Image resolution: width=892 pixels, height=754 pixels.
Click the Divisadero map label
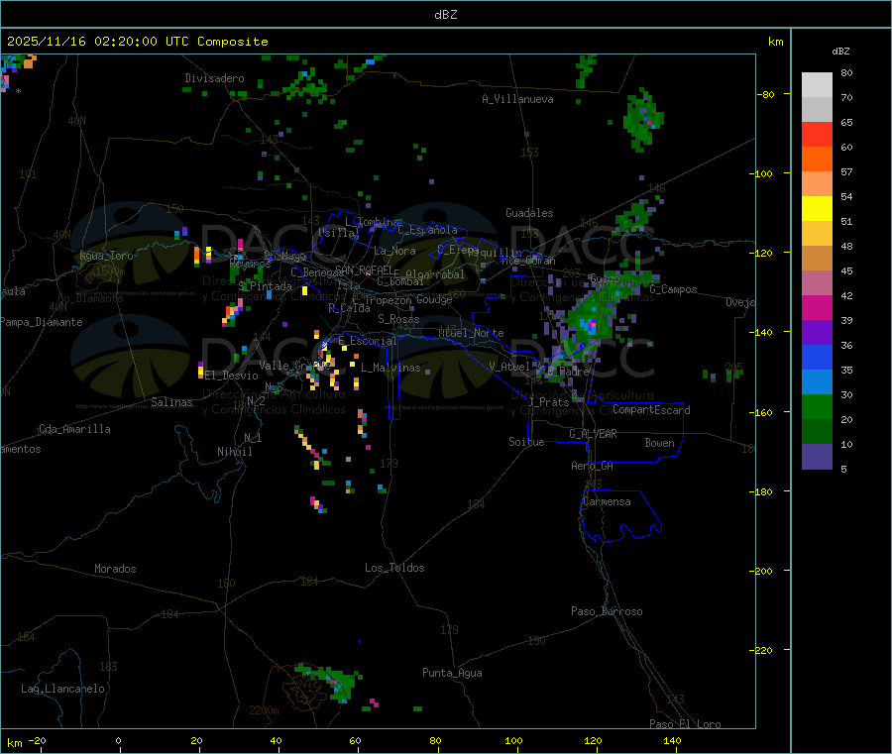pyautogui.click(x=214, y=78)
